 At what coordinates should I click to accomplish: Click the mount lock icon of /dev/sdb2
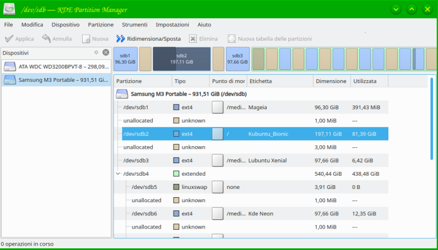[218, 134]
